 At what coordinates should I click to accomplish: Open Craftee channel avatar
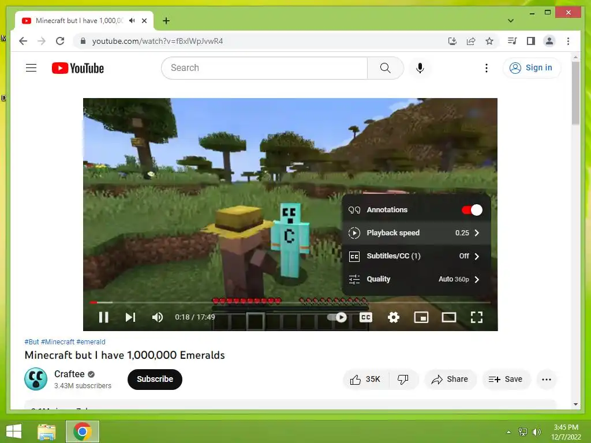[x=36, y=379]
